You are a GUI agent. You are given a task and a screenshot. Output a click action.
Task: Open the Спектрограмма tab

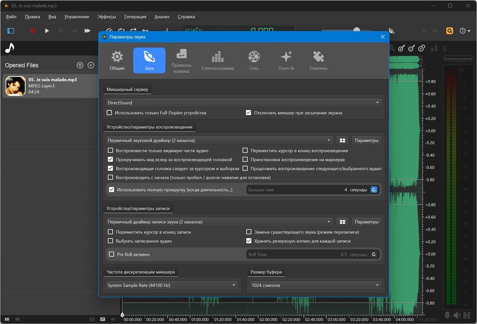pyautogui.click(x=217, y=61)
